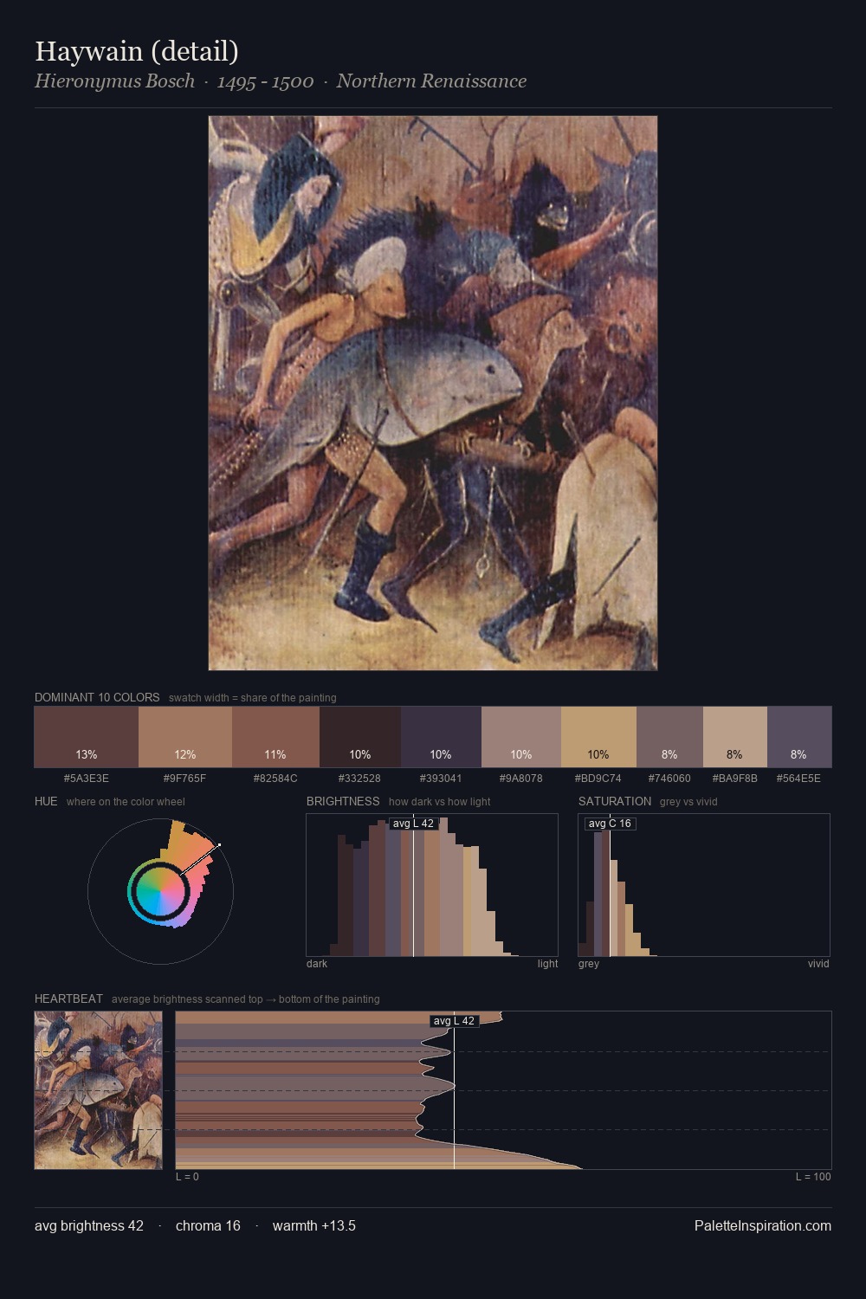Screen dimensions: 866x1299
Task: Click the brightness histogram chart
Action: tap(432, 885)
